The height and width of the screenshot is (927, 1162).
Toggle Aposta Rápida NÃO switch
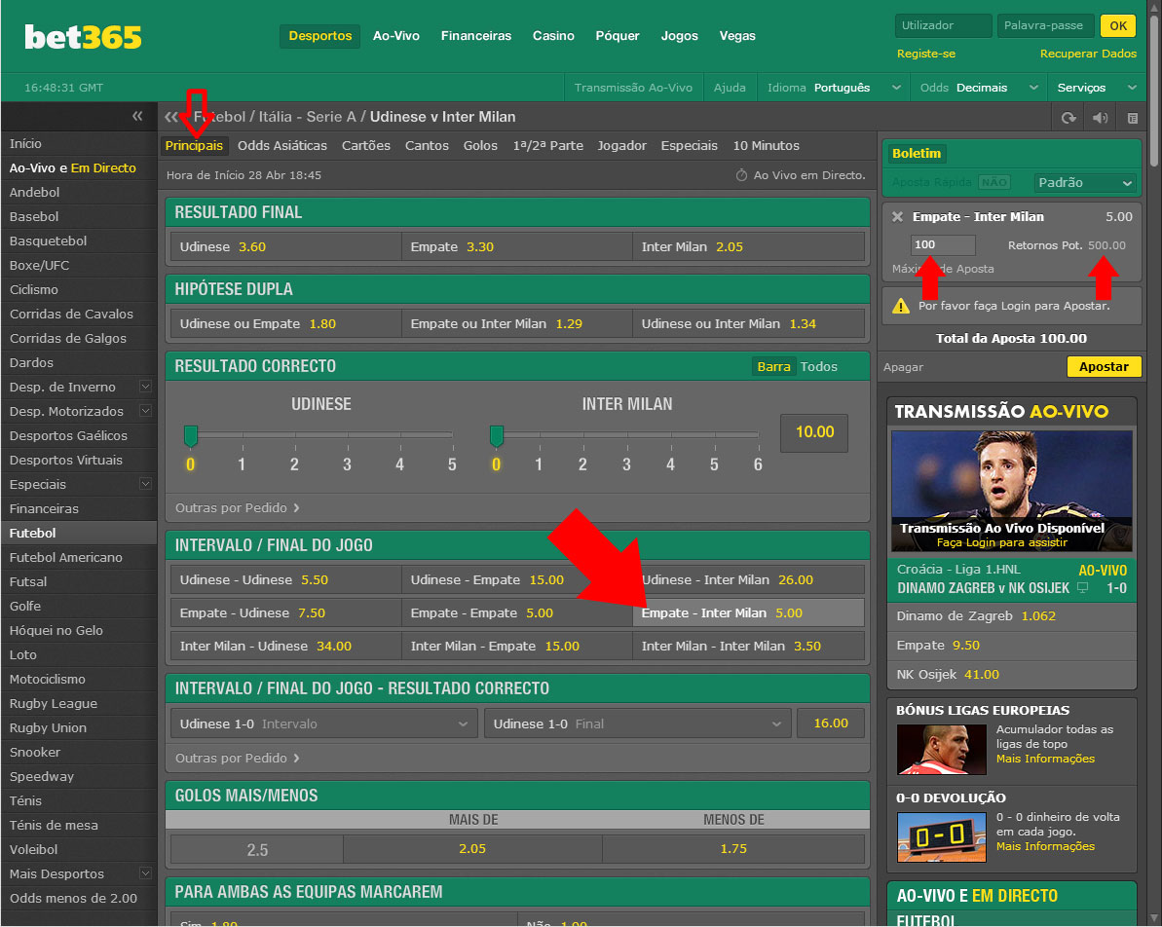(x=993, y=182)
